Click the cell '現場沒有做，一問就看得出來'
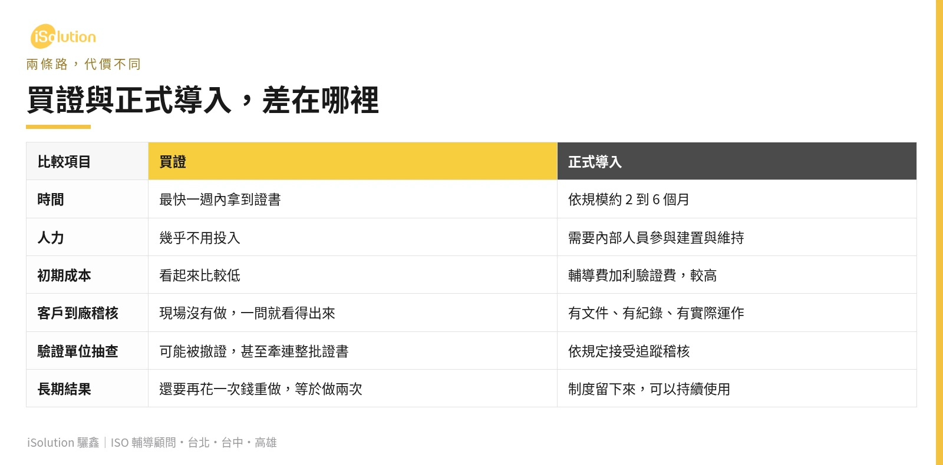The image size is (943, 465). pyautogui.click(x=352, y=313)
